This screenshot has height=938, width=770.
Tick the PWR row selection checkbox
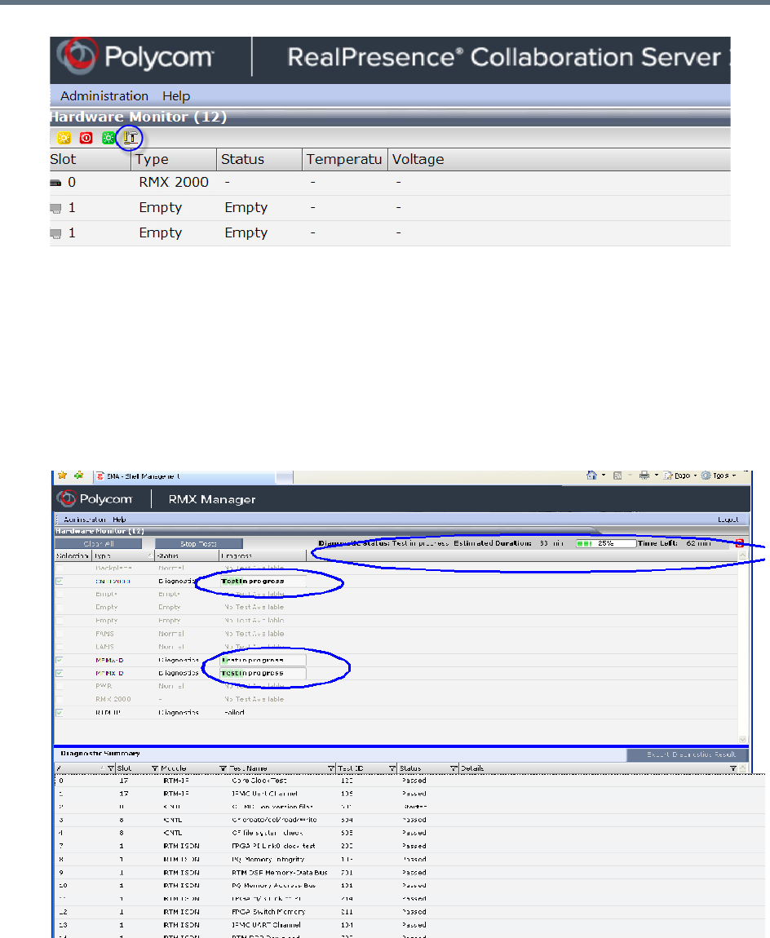click(x=60, y=686)
